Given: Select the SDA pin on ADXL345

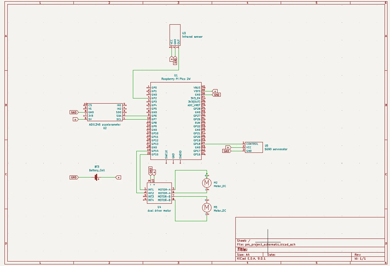Looking at the screenshot, I should (119, 116).
